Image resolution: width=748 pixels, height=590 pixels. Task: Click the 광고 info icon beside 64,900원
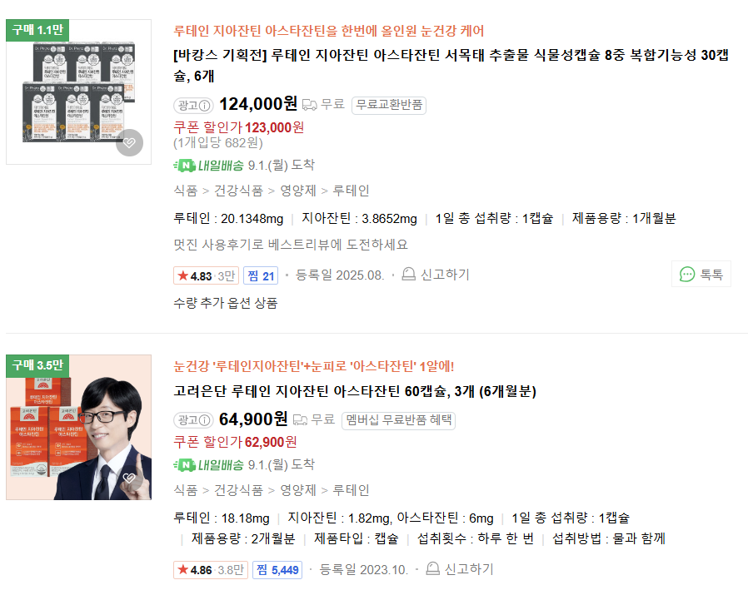(204, 420)
